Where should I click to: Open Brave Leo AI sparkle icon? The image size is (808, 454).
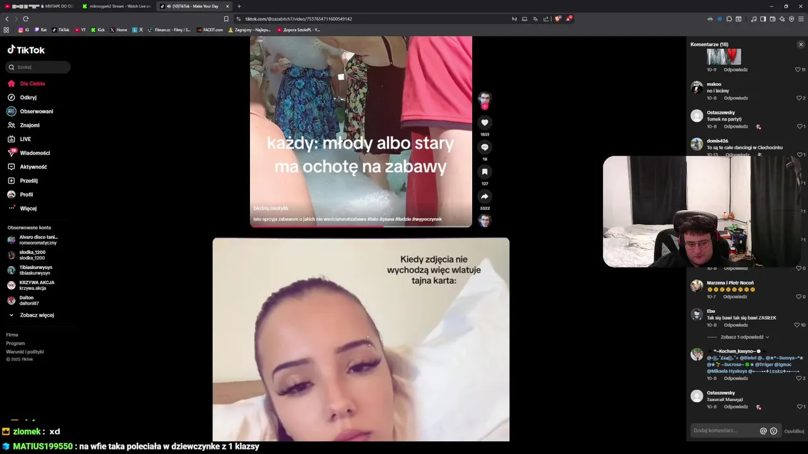[x=781, y=19]
